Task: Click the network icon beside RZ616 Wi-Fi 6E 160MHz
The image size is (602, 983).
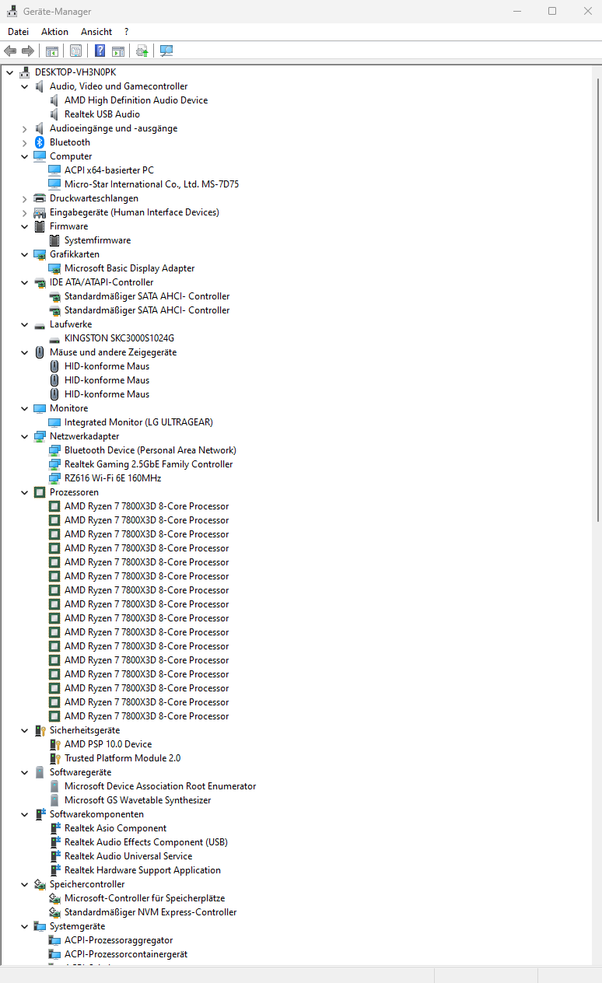Action: [54, 478]
